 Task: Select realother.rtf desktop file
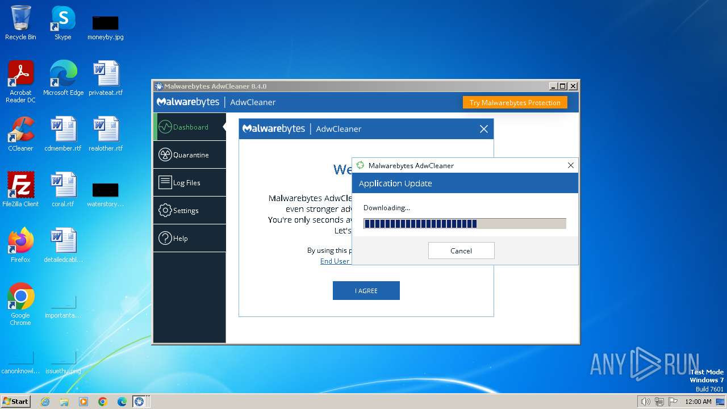tap(106, 134)
